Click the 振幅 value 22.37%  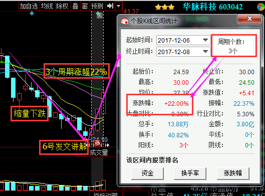[x=244, y=103]
